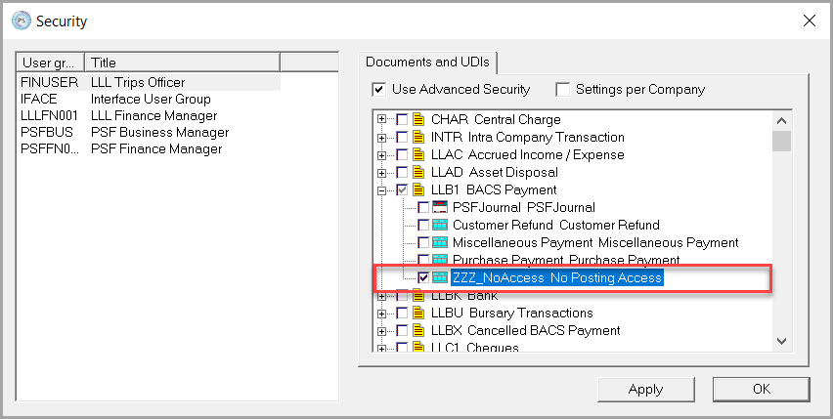Select the Miscellaneous Payment tree label

(595, 242)
